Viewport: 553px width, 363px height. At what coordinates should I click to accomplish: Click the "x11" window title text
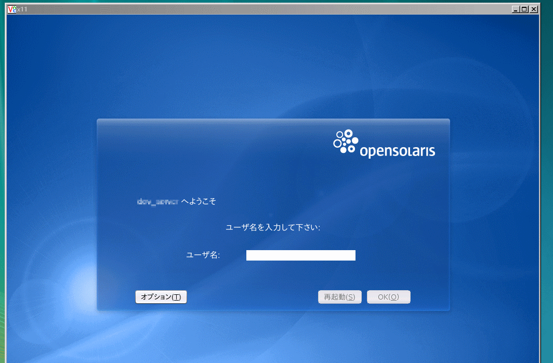pyautogui.click(x=22, y=9)
